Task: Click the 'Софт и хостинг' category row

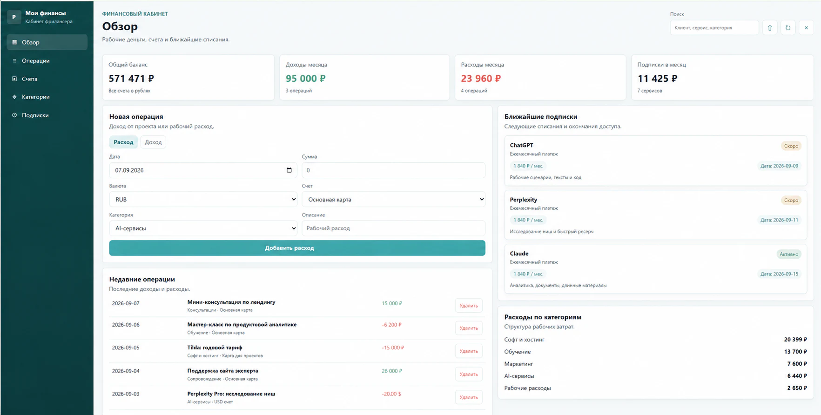Action: 655,340
